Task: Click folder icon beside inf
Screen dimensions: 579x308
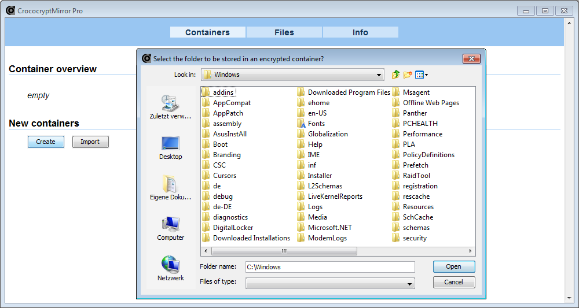Action: (301, 165)
